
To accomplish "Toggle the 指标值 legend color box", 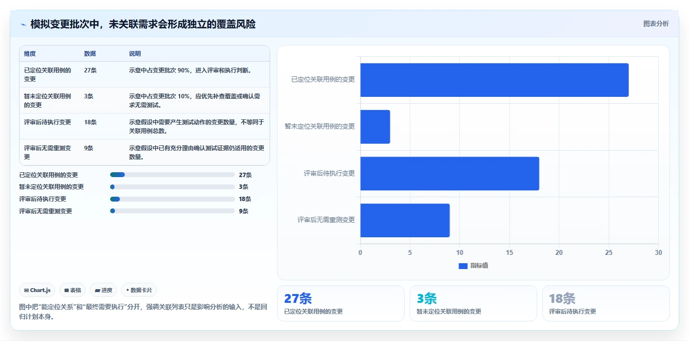I will tap(463, 266).
